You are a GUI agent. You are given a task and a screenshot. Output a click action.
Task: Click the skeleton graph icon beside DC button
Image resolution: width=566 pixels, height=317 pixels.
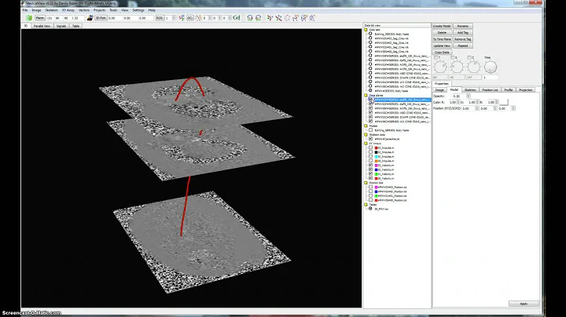(198, 18)
